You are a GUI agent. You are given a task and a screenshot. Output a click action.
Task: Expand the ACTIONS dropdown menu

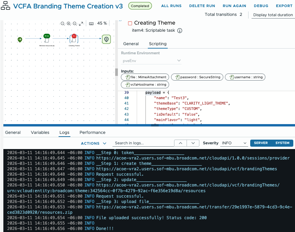[94, 143]
